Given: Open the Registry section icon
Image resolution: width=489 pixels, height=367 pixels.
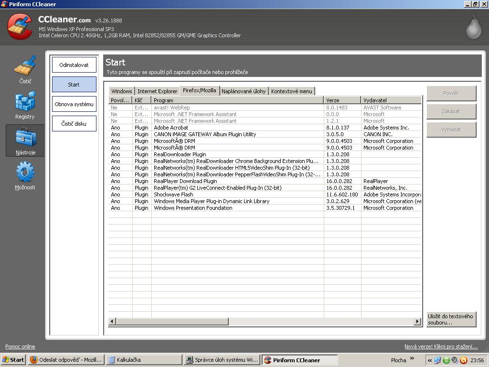Looking at the screenshot, I should [x=25, y=101].
